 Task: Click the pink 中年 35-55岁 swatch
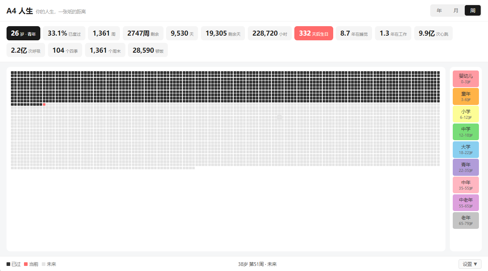click(x=466, y=185)
